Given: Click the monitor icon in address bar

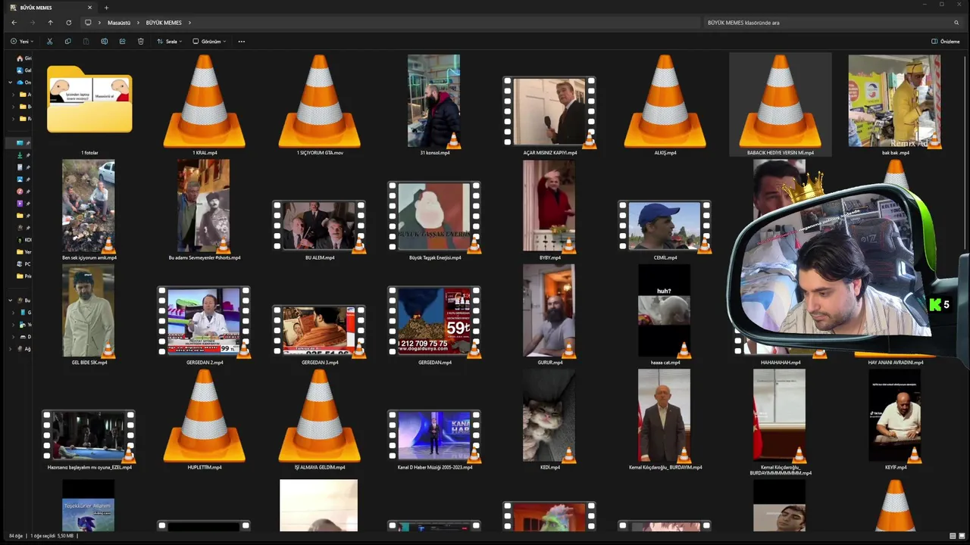Looking at the screenshot, I should (88, 23).
